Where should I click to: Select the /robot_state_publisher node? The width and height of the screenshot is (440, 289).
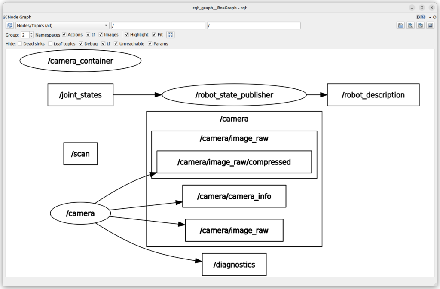click(x=234, y=95)
